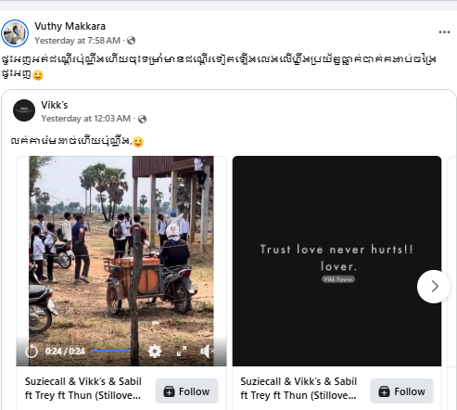Open second video's Suziecall & Vikk's title
457x410 pixels.
coord(298,389)
